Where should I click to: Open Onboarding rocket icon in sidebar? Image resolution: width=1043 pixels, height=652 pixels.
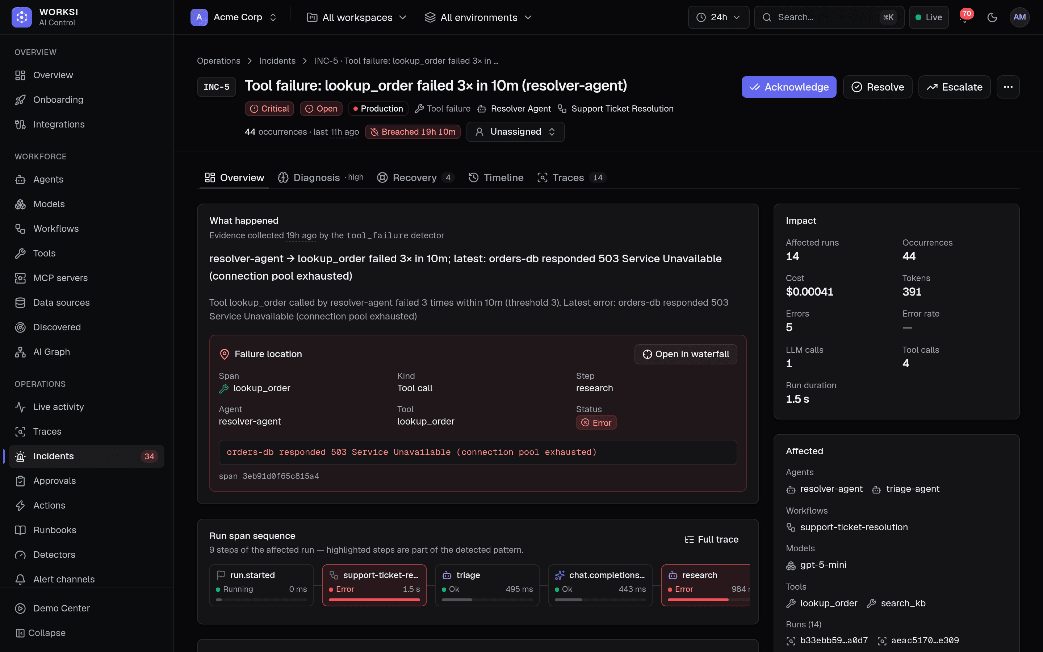pyautogui.click(x=20, y=100)
